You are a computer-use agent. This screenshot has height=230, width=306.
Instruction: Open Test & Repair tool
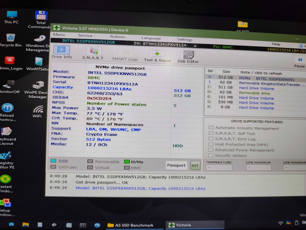[x=157, y=54]
